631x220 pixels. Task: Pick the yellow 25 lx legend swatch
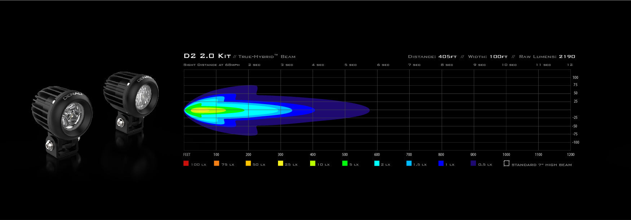coord(281,163)
